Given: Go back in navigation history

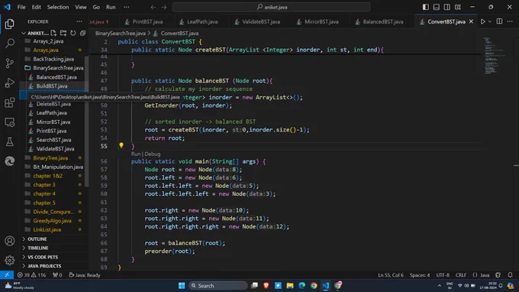Looking at the screenshot, I should pos(153,7).
